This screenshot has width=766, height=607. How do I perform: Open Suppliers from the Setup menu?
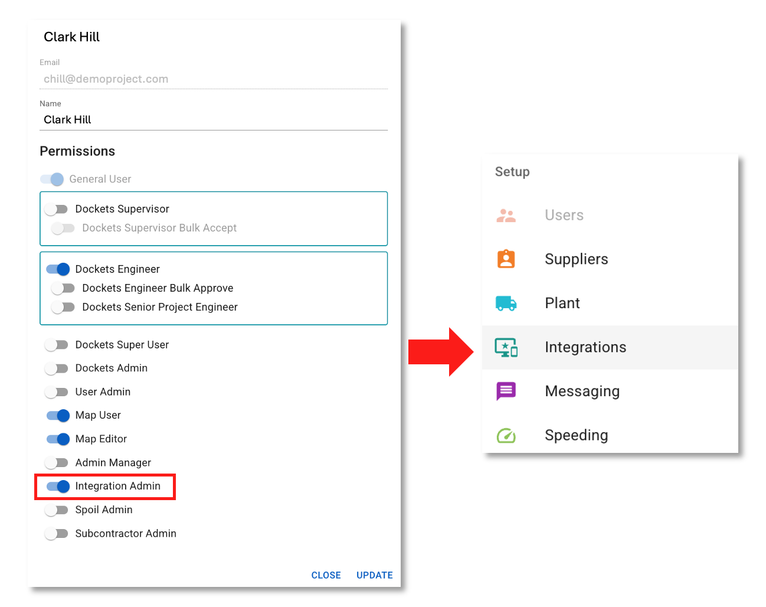[x=576, y=259]
